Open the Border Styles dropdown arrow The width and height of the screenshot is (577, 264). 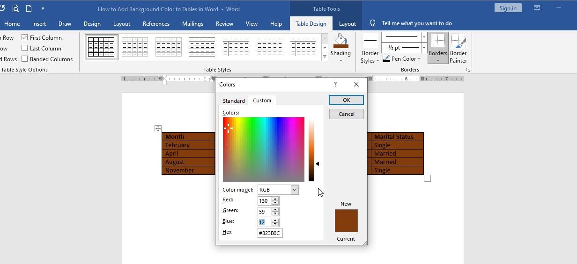point(377,61)
